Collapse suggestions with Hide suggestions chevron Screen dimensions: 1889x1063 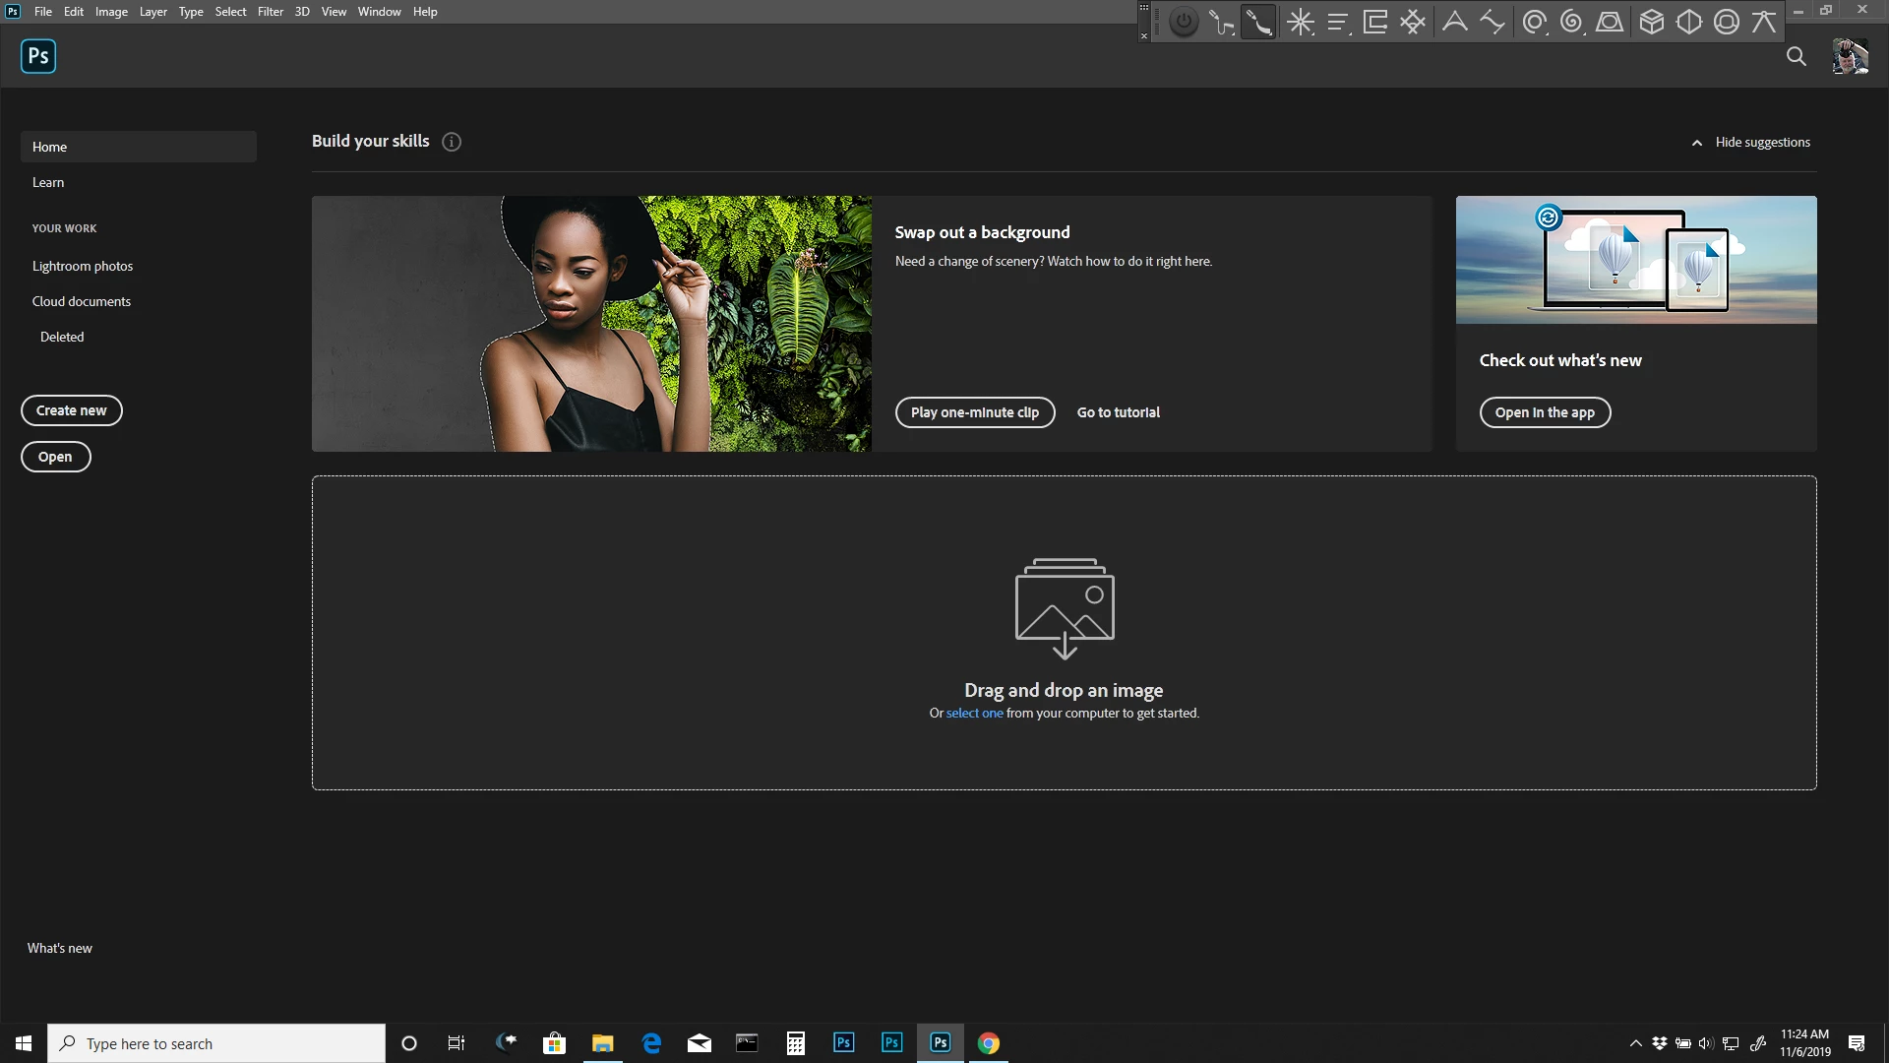1697,143
